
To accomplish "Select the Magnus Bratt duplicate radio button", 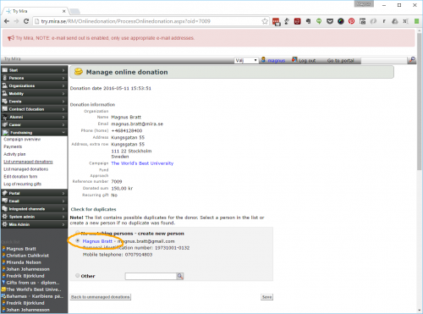I will tap(78, 240).
